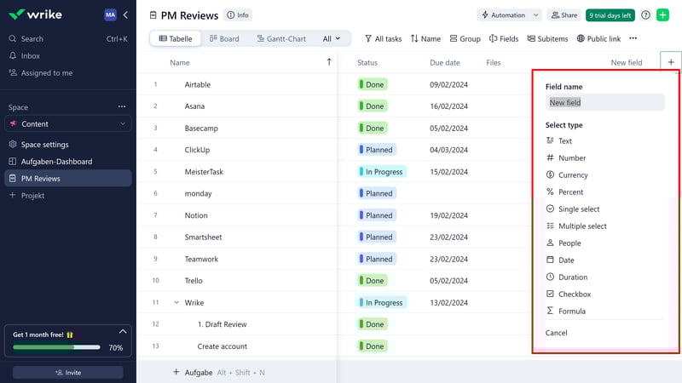Change MeisterTask's In Progress status
This screenshot has width=682, height=383.
(x=381, y=172)
